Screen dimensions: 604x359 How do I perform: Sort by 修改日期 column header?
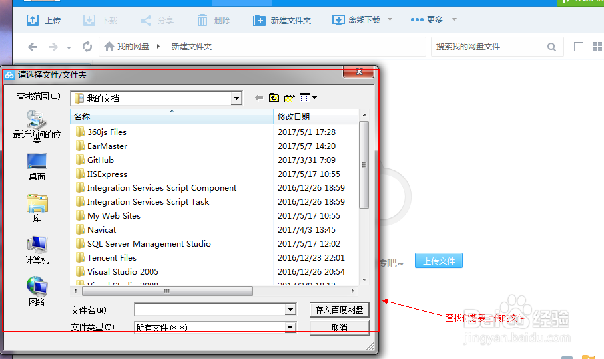316,116
